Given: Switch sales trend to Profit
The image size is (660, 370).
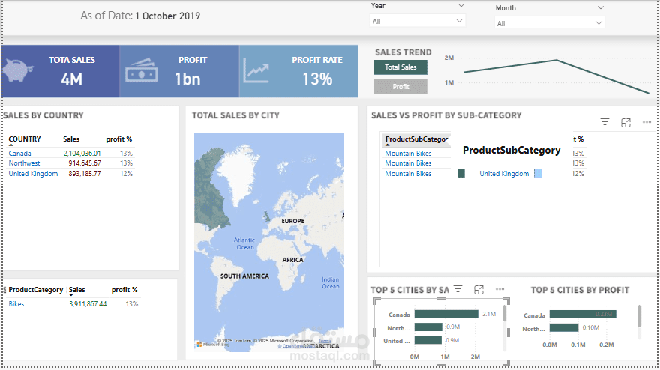Looking at the screenshot, I should coord(400,87).
